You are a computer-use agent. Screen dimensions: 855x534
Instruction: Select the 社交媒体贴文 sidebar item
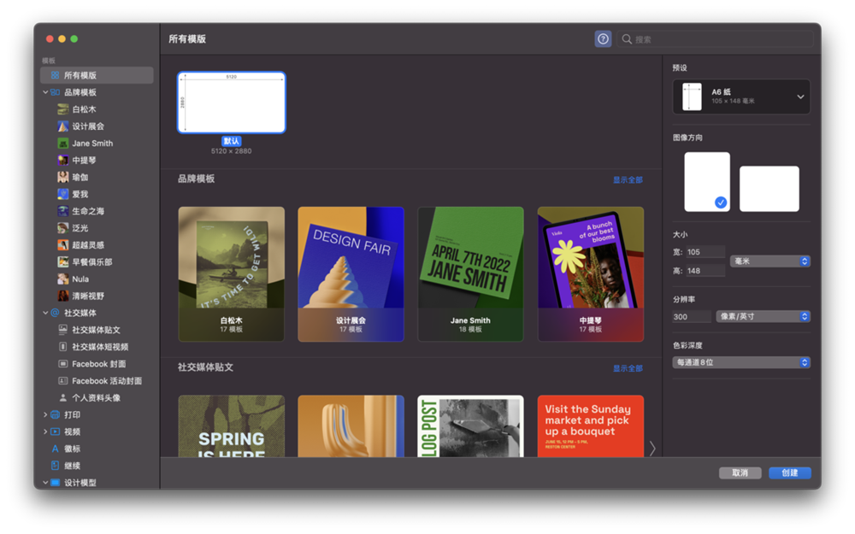[x=96, y=330]
